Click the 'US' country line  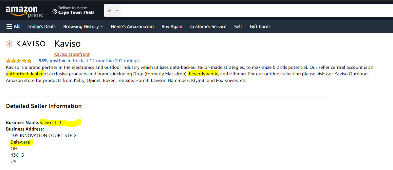(13, 162)
